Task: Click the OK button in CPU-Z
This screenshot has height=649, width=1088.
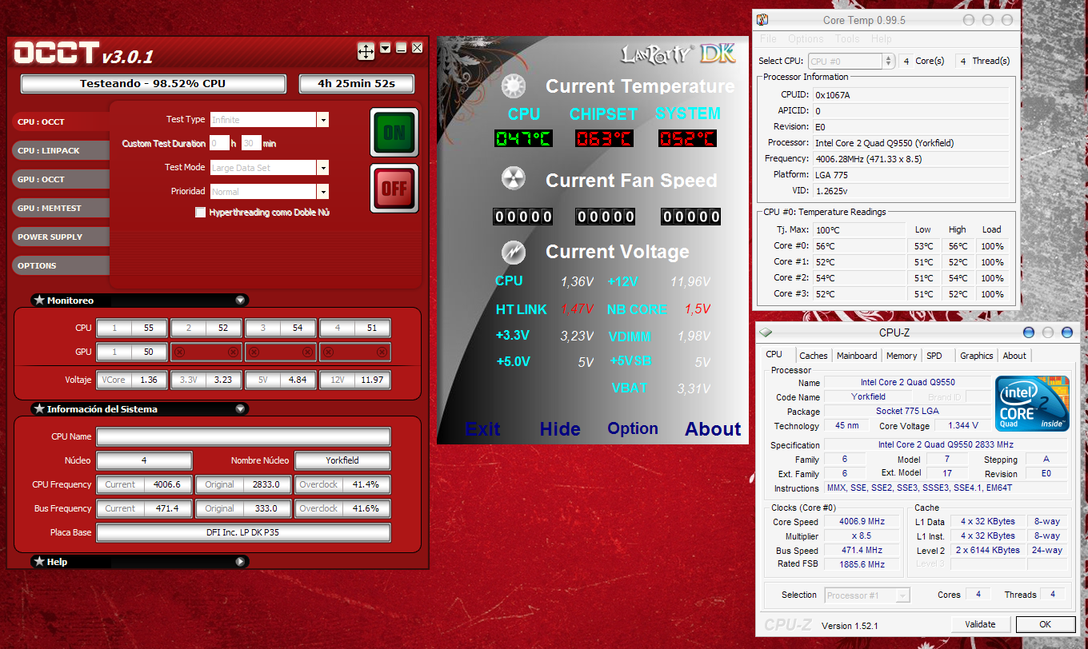Action: [1045, 624]
